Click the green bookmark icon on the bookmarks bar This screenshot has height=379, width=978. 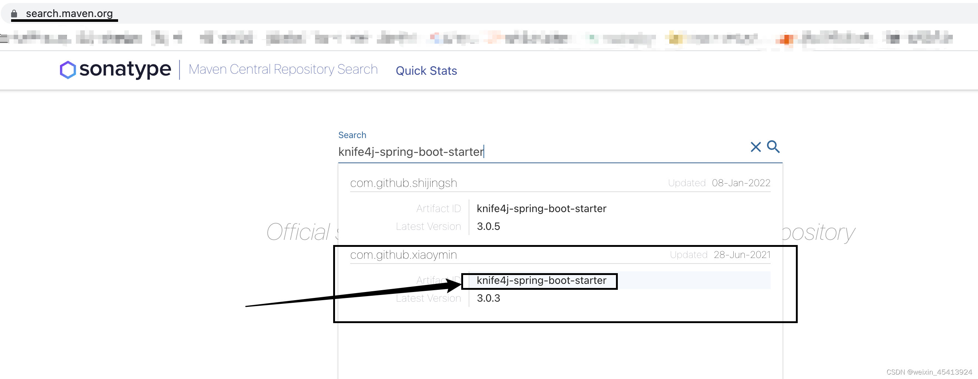click(x=592, y=38)
